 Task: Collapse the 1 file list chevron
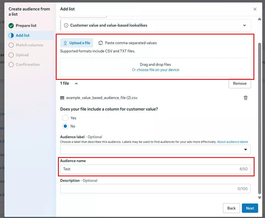coord(76,83)
